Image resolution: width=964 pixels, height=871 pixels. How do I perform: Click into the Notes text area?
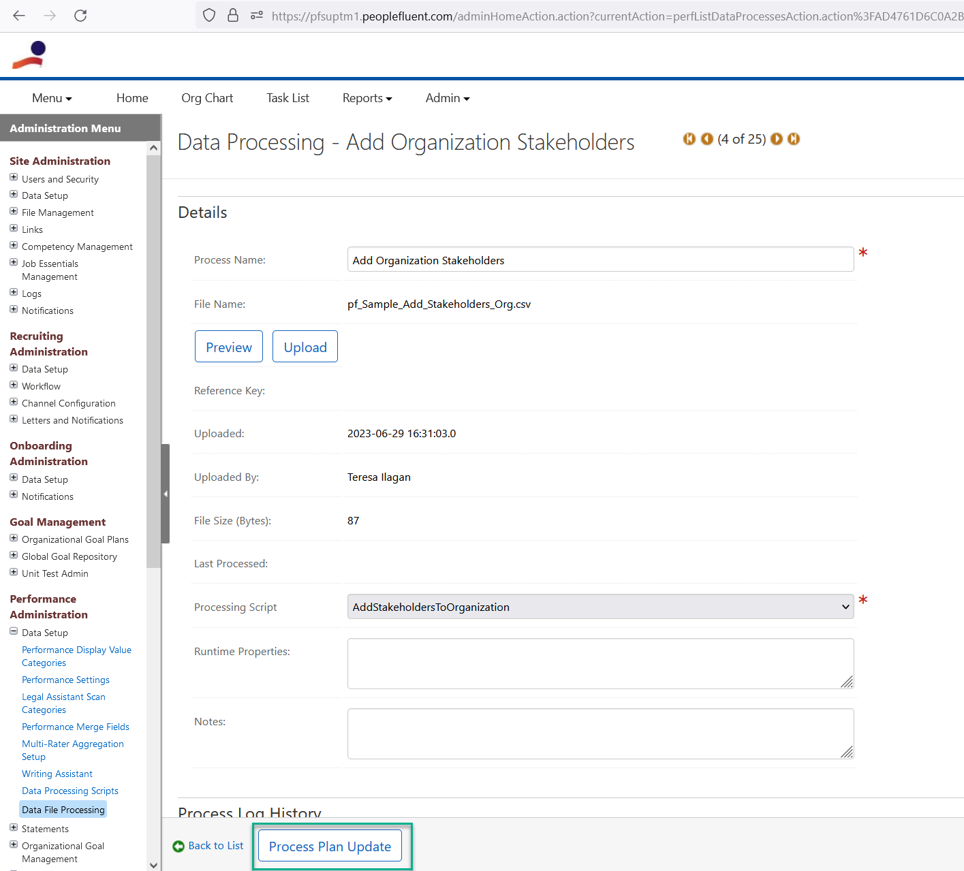(x=600, y=733)
